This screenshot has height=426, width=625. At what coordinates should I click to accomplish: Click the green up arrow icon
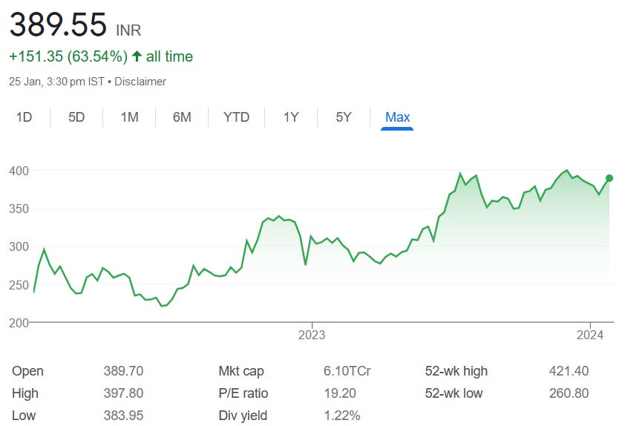coord(137,56)
